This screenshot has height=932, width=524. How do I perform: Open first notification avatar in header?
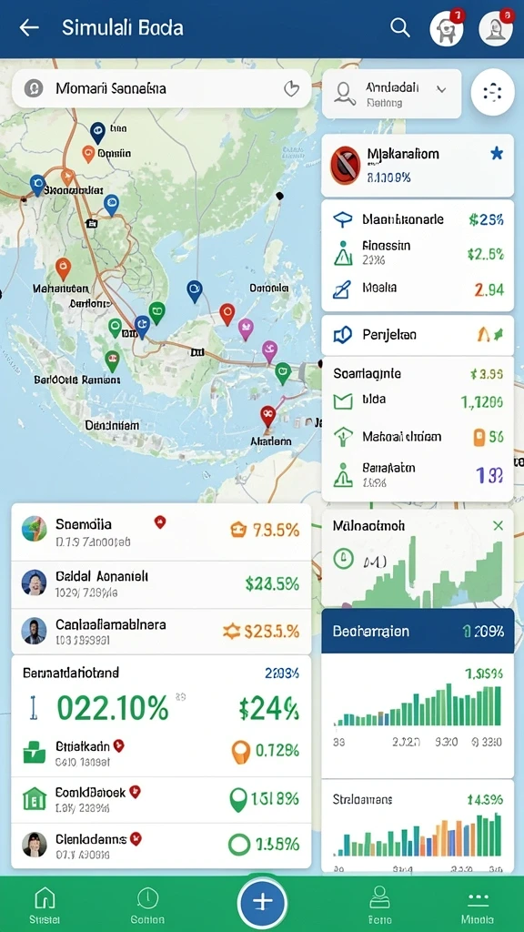447,28
